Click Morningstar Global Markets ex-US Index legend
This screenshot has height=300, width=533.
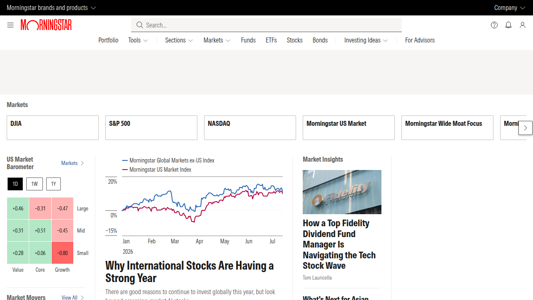point(168,160)
